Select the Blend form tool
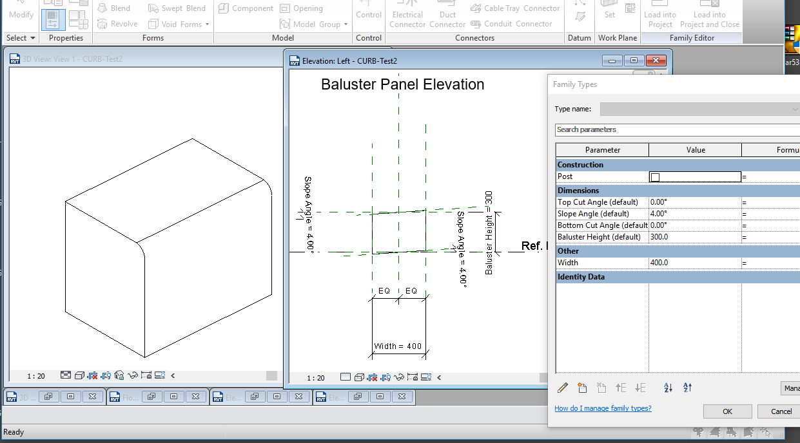The width and height of the screenshot is (800, 443). (x=113, y=8)
